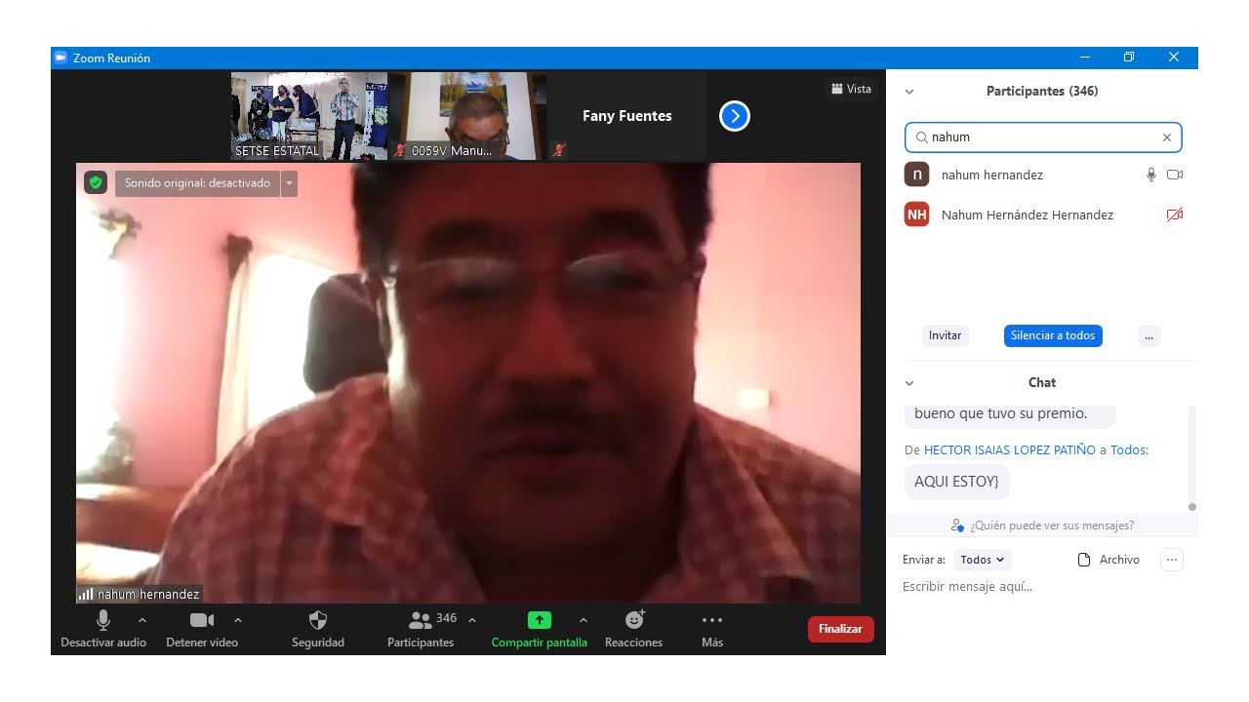Viewport: 1249px width, 702px height.
Task: Toggle Sonido original: desactivado button
Action: pos(197,183)
